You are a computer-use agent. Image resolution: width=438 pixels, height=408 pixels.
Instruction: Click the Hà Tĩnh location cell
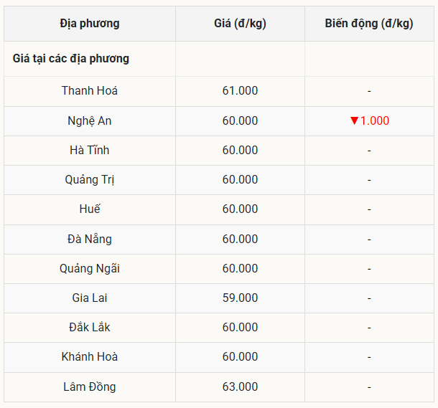coord(90,150)
